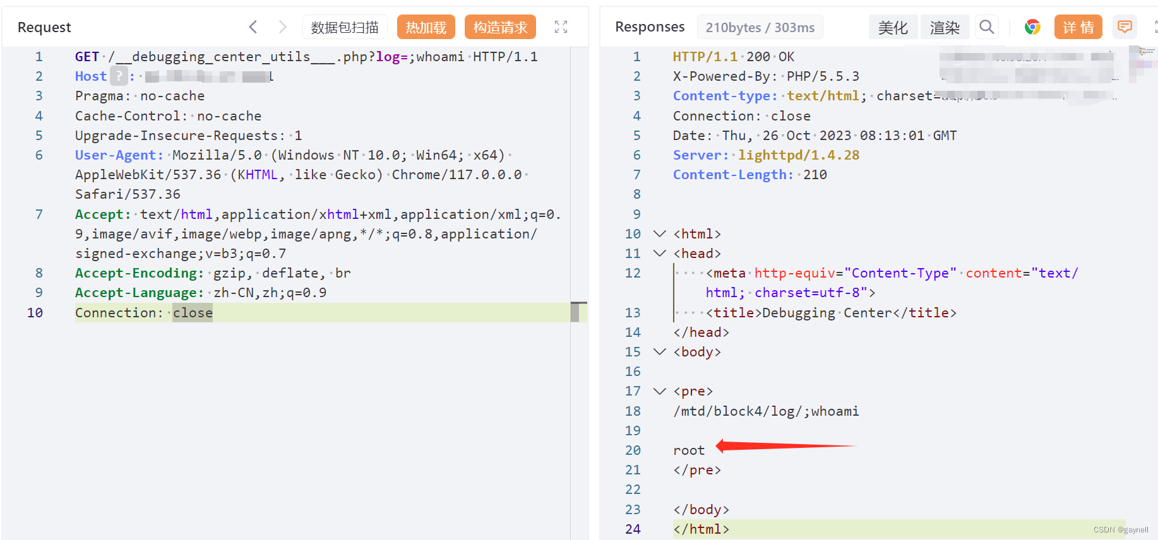Collapse the <body> tag fold arrow

point(659,352)
